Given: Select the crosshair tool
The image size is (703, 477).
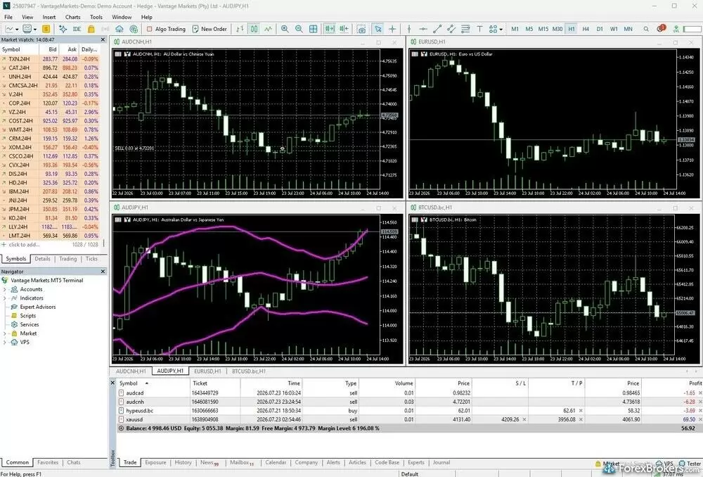Looking at the screenshot, I should click(x=392, y=29).
